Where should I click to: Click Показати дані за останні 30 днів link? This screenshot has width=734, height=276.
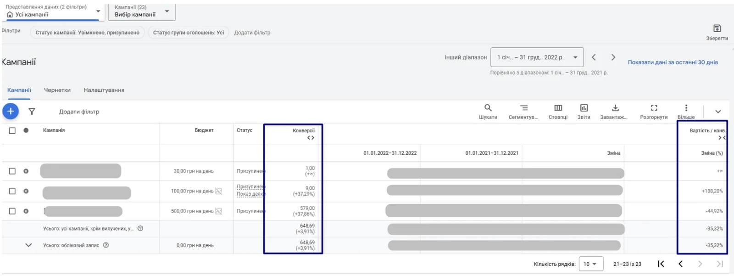pyautogui.click(x=673, y=62)
